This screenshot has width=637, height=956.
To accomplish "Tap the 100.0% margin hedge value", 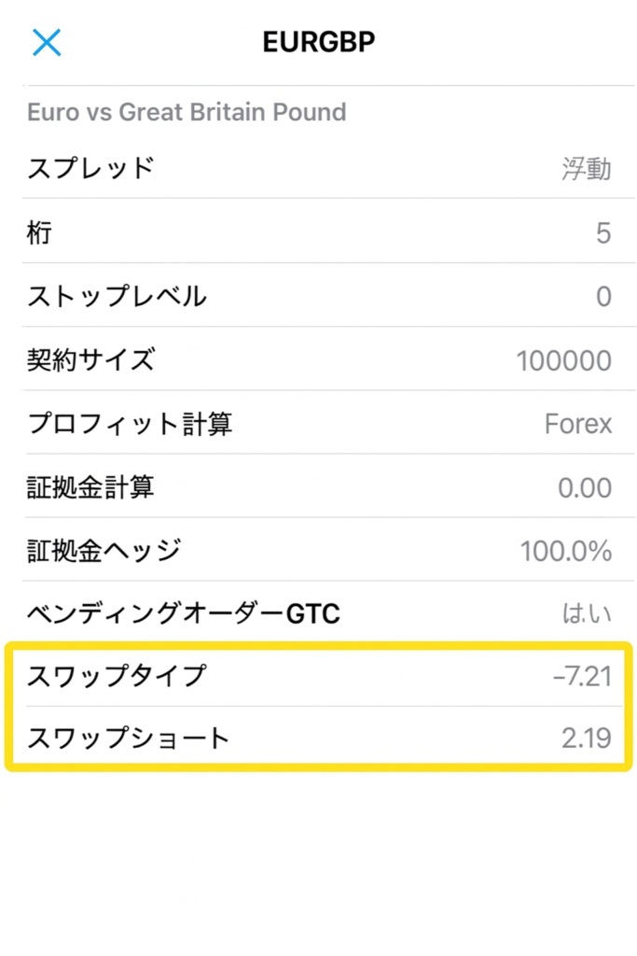I will coord(566,551).
